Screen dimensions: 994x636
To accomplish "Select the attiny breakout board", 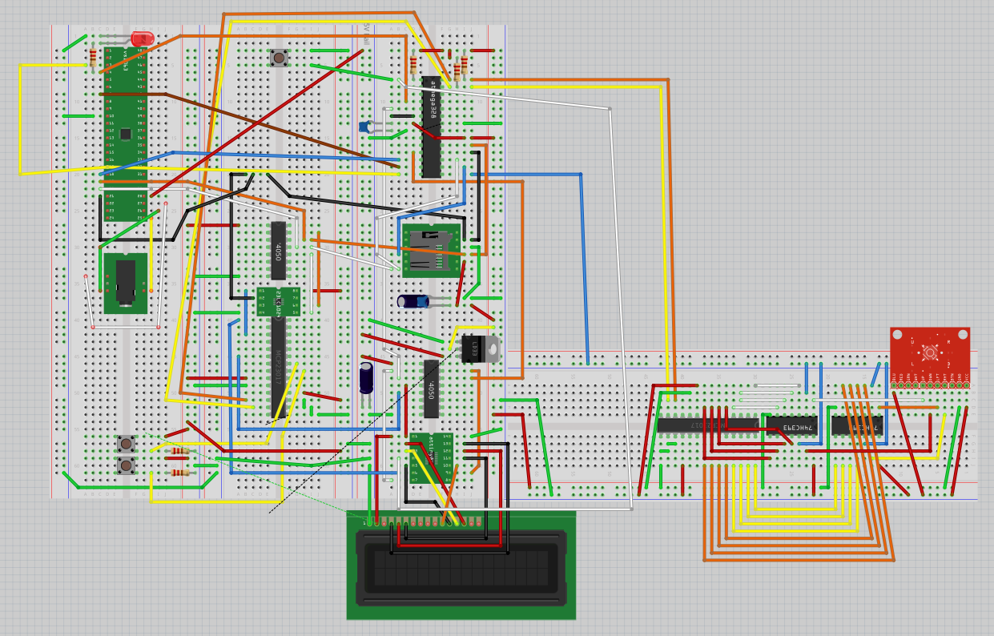I will (431, 458).
